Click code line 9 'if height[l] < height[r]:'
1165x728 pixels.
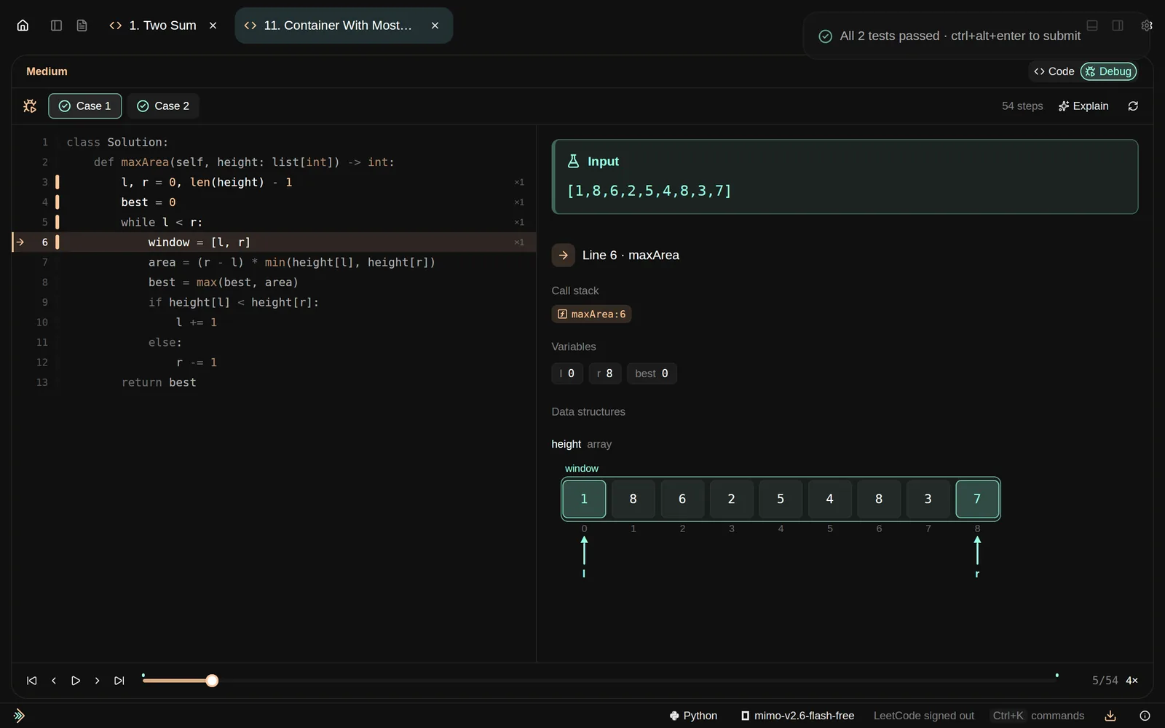click(x=233, y=302)
